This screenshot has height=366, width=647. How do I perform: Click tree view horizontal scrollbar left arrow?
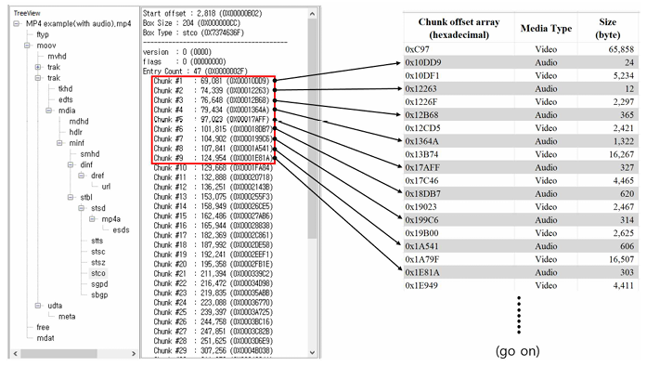[16, 354]
